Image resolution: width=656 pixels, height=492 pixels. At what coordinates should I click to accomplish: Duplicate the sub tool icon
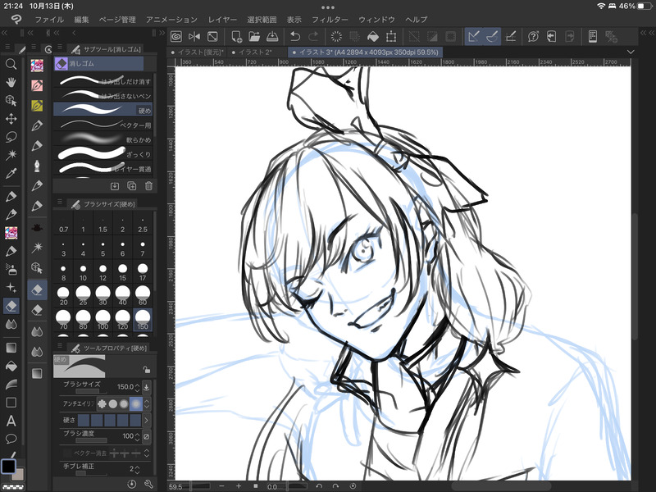coord(131,186)
